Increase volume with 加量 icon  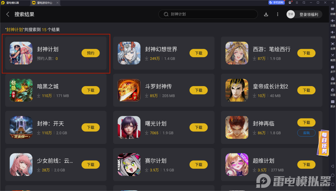333,23
